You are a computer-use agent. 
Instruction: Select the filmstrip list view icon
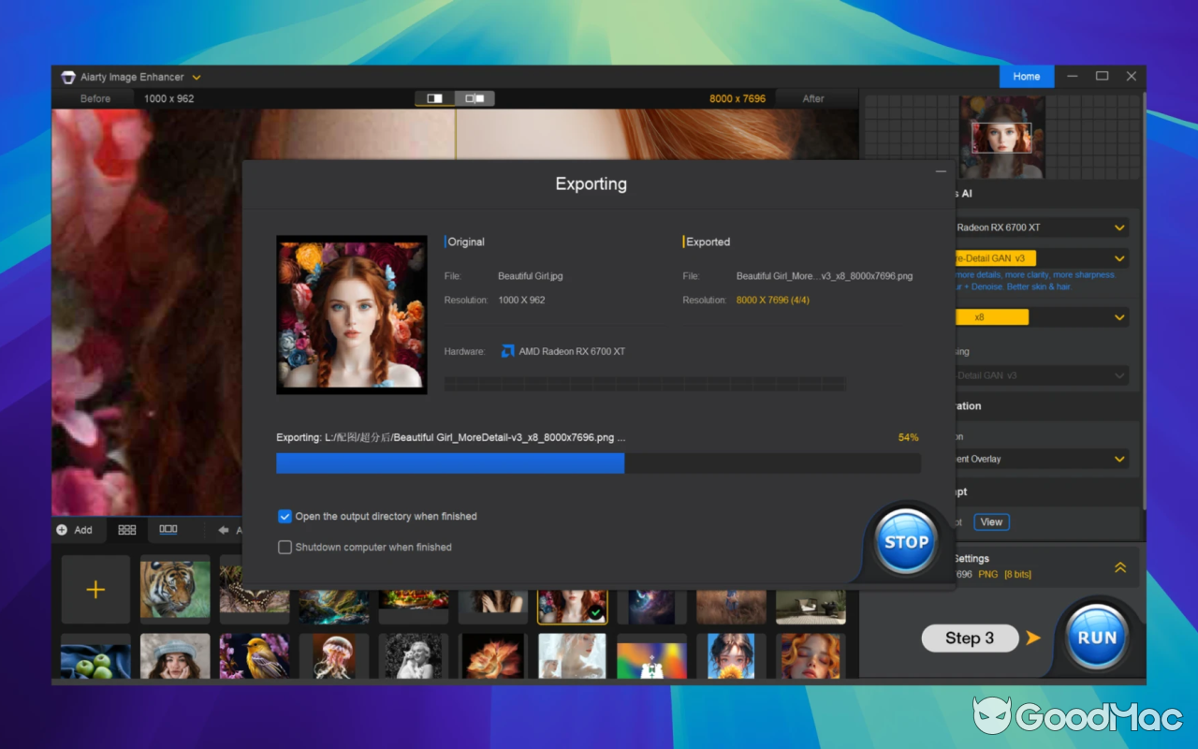coord(168,530)
